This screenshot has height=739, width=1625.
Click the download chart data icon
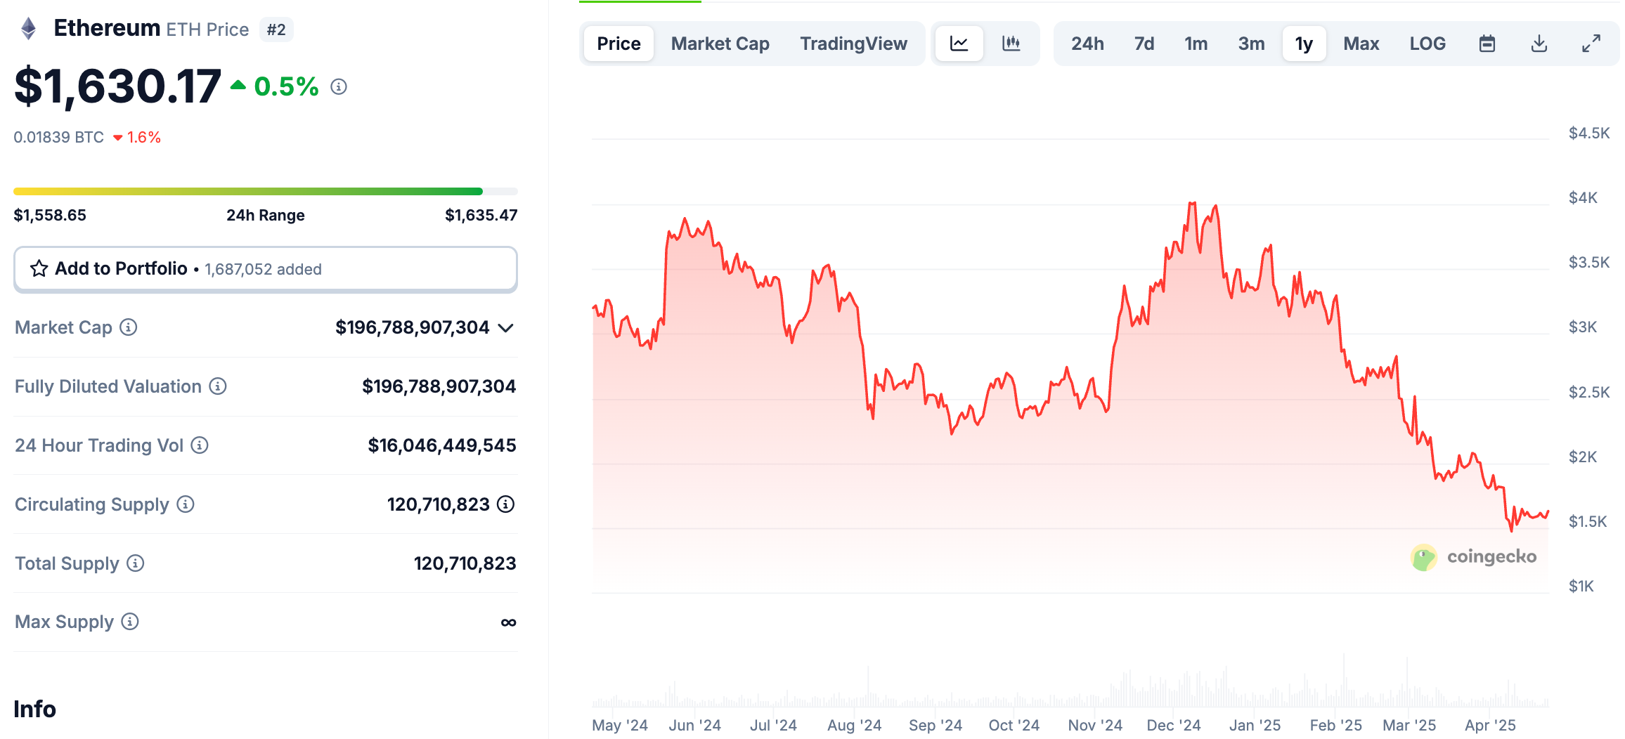1539,44
